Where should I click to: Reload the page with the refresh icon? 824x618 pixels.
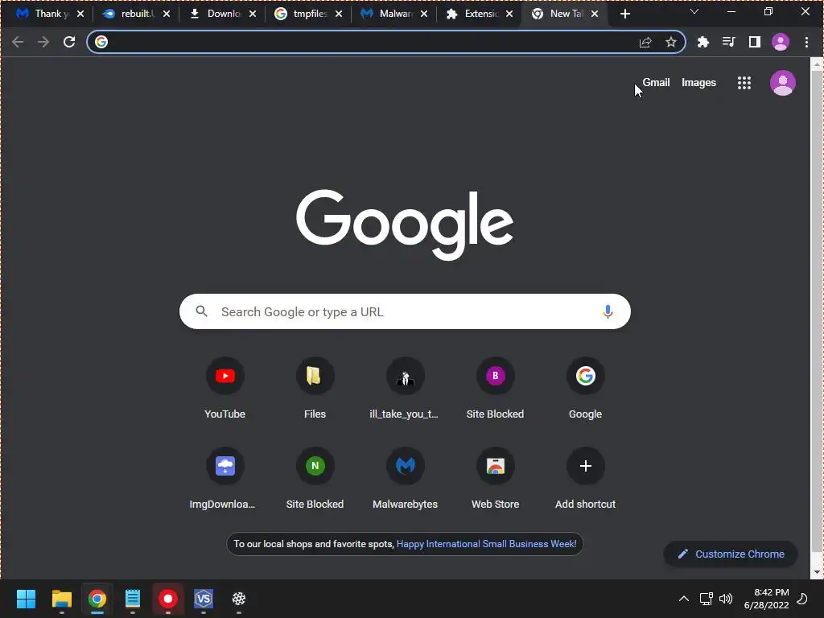(x=69, y=42)
